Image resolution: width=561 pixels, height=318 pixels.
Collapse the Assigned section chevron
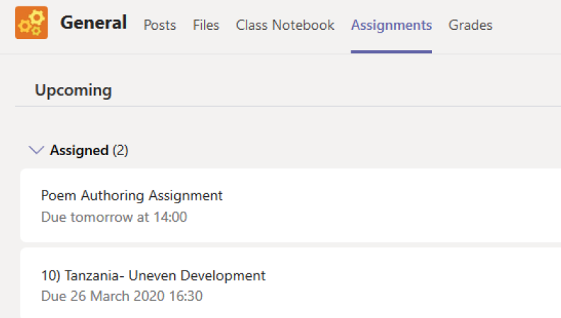pyautogui.click(x=35, y=150)
